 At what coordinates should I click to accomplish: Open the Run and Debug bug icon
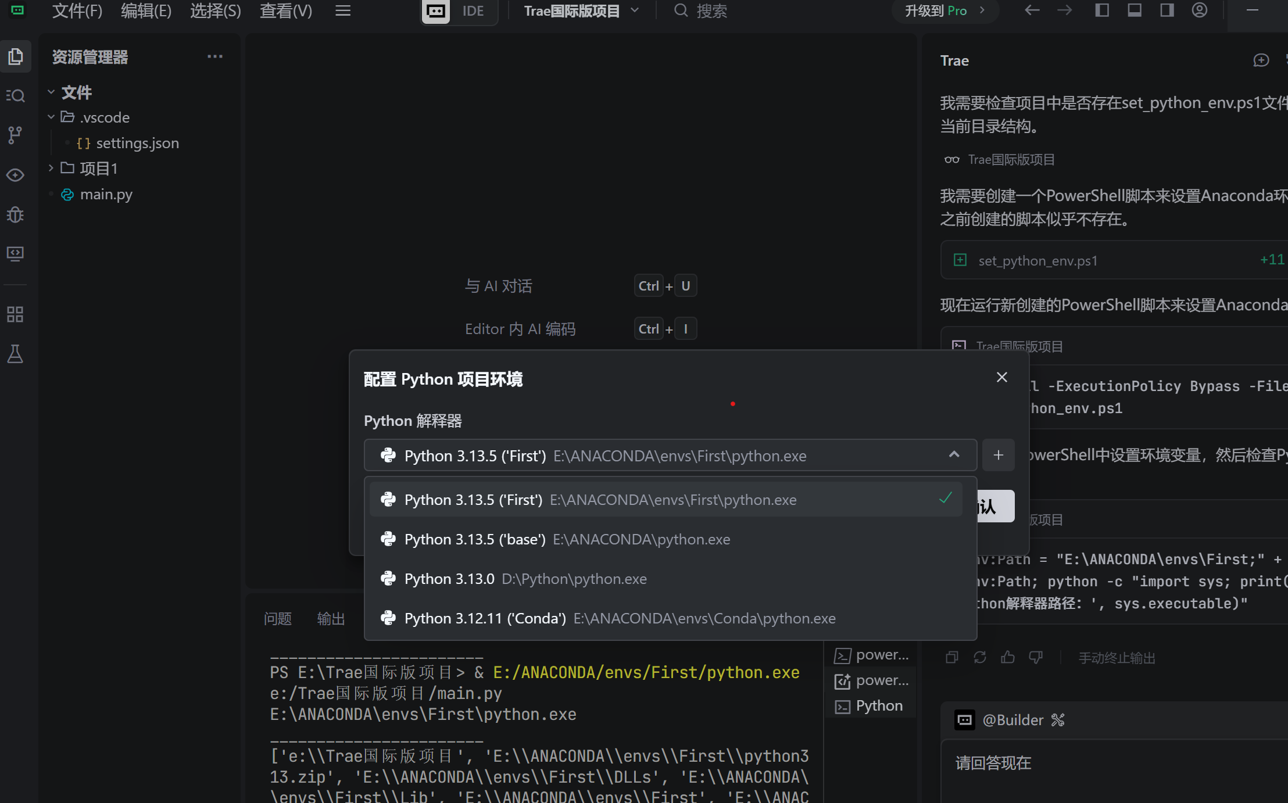point(16,214)
